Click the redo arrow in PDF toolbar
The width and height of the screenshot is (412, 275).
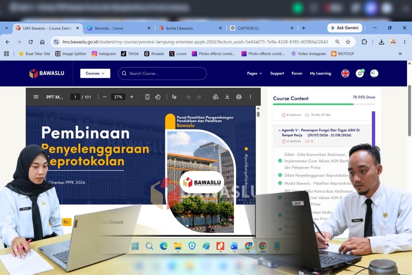(199, 97)
